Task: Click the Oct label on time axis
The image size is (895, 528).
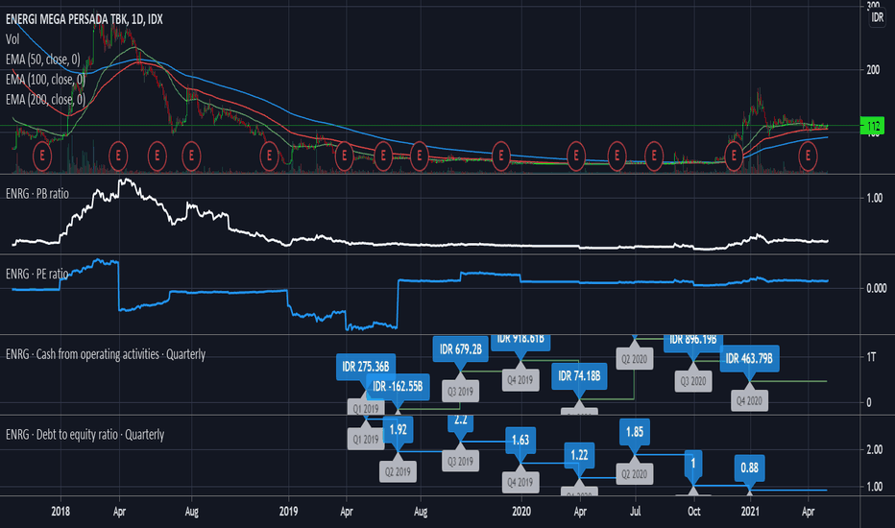Action: click(694, 512)
